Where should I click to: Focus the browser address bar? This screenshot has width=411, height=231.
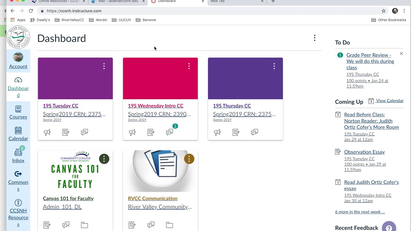coord(209,11)
